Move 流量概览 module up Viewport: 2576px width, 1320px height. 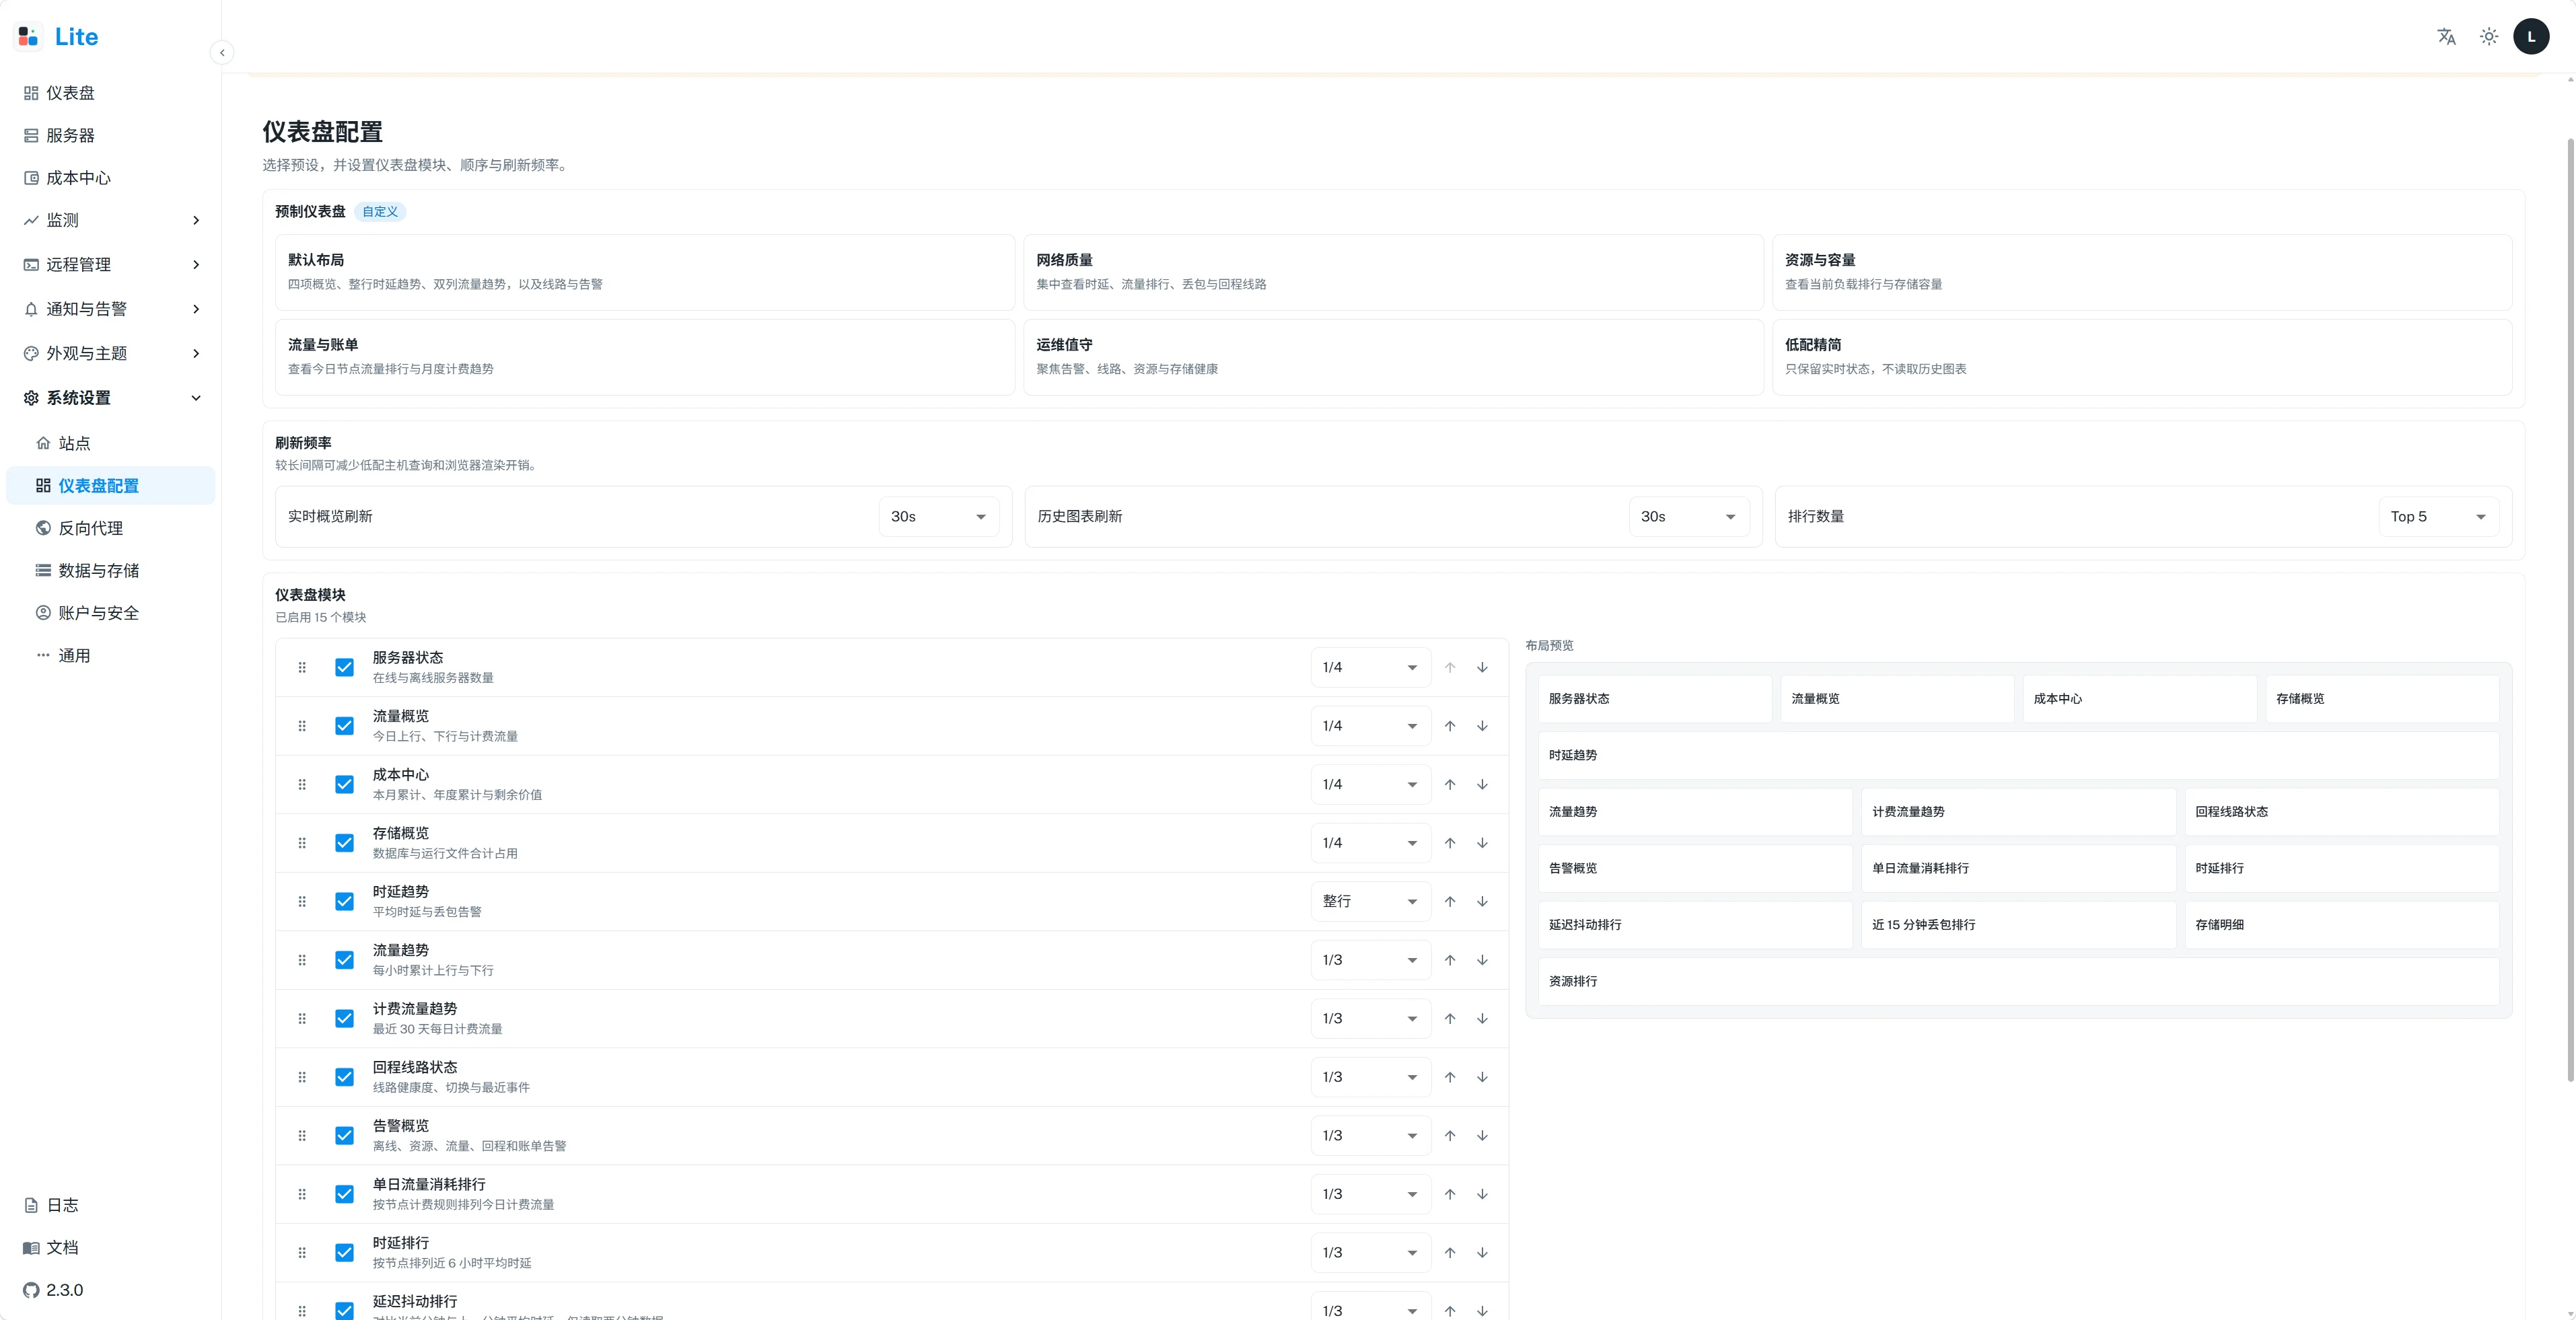[1450, 726]
